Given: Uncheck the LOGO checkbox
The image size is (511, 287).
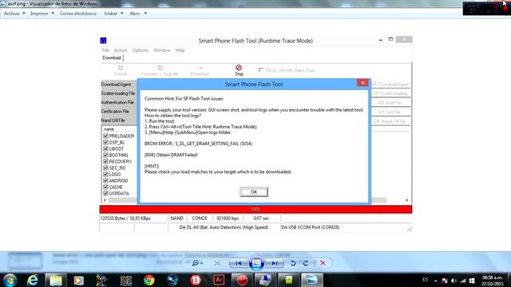Looking at the screenshot, I should [105, 174].
